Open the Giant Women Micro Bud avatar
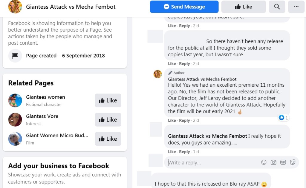This screenshot has width=306, height=188. coord(15,139)
